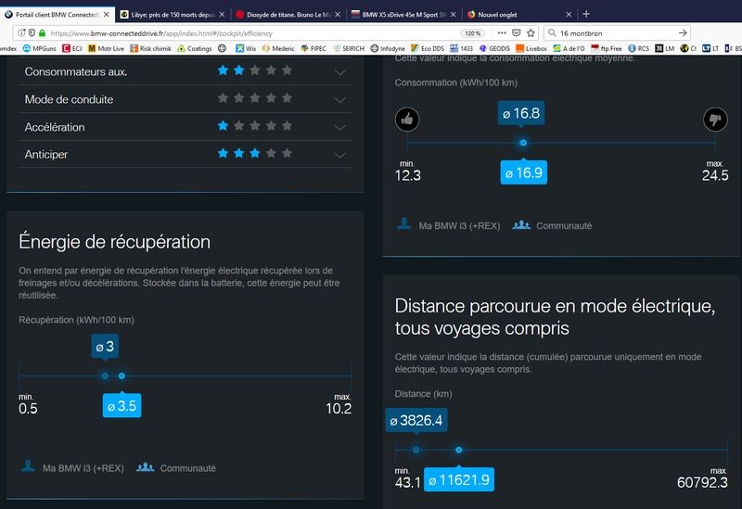Open the ftp Free bookmark icon

click(595, 48)
